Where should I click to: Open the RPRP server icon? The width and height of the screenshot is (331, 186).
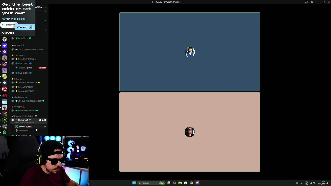coord(5,126)
